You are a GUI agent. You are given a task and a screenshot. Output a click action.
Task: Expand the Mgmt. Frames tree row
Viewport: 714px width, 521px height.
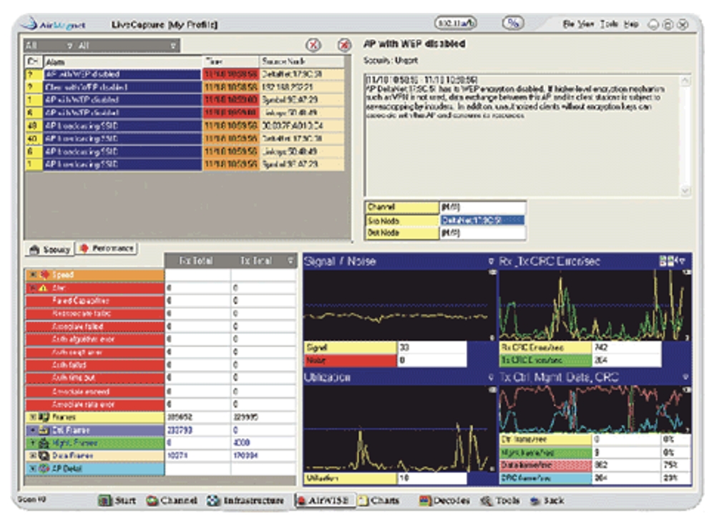[x=33, y=442]
